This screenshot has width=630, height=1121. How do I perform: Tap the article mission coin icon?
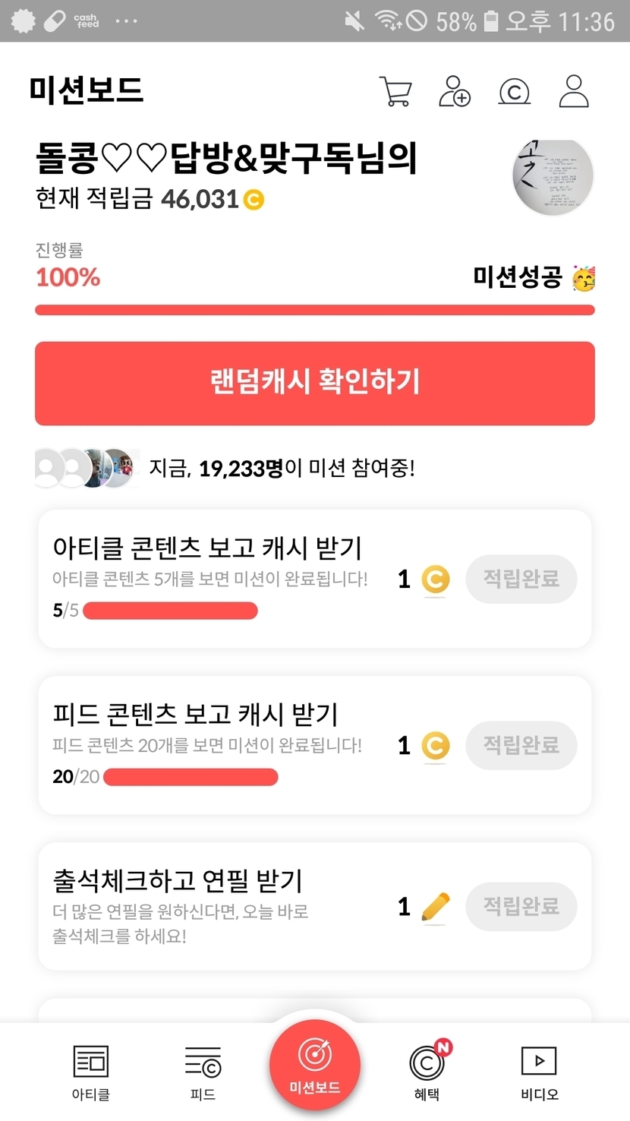click(435, 579)
